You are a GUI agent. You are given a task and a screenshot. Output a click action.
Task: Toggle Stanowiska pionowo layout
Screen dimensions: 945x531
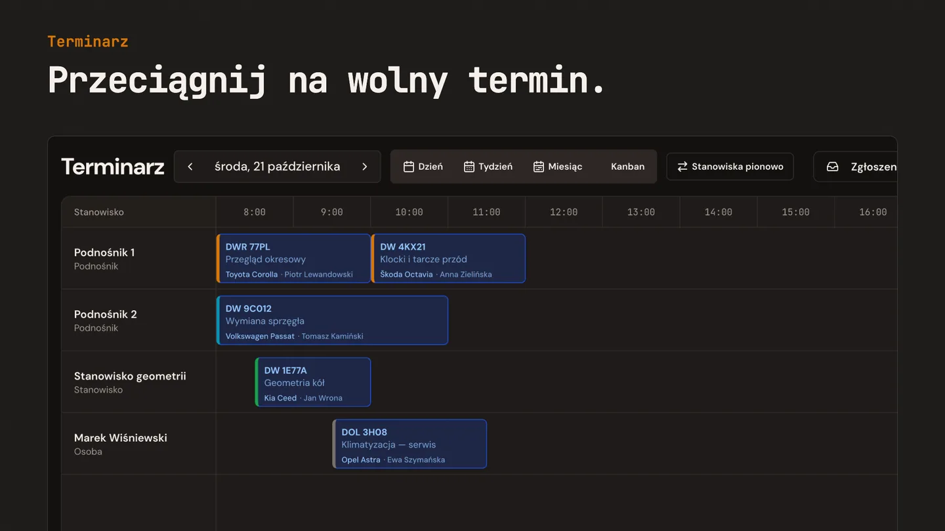tap(730, 167)
